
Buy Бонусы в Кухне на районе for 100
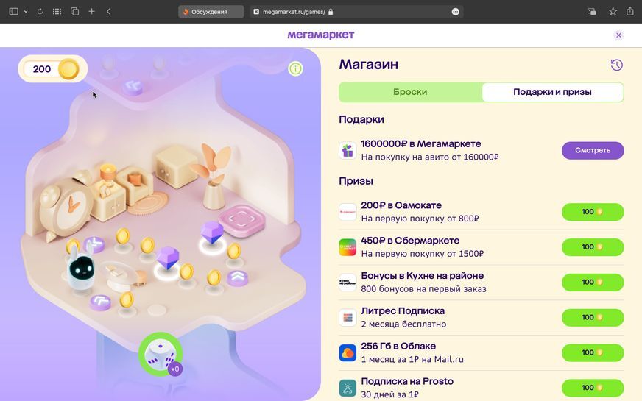point(593,283)
